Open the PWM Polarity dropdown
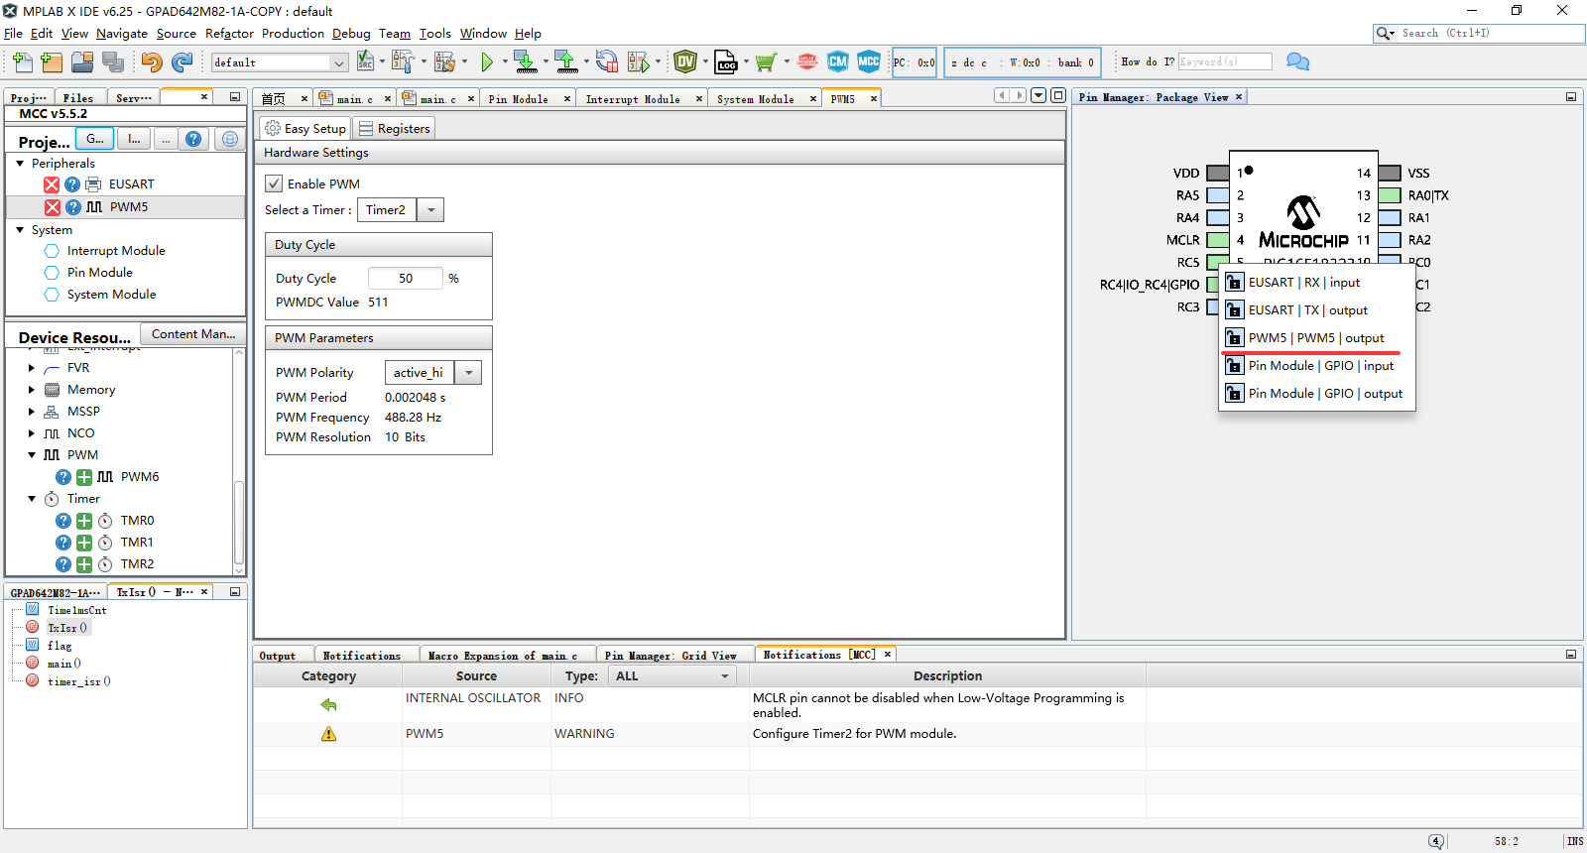Image resolution: width=1587 pixels, height=853 pixels. pos(468,373)
